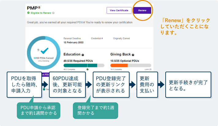Click the Education PDU progress bar
The height and width of the screenshot is (126, 218).
tap(84, 65)
